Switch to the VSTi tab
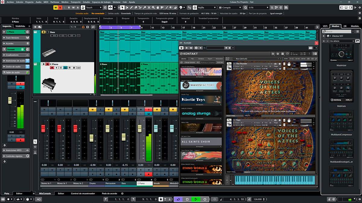 (x=325, y=26)
